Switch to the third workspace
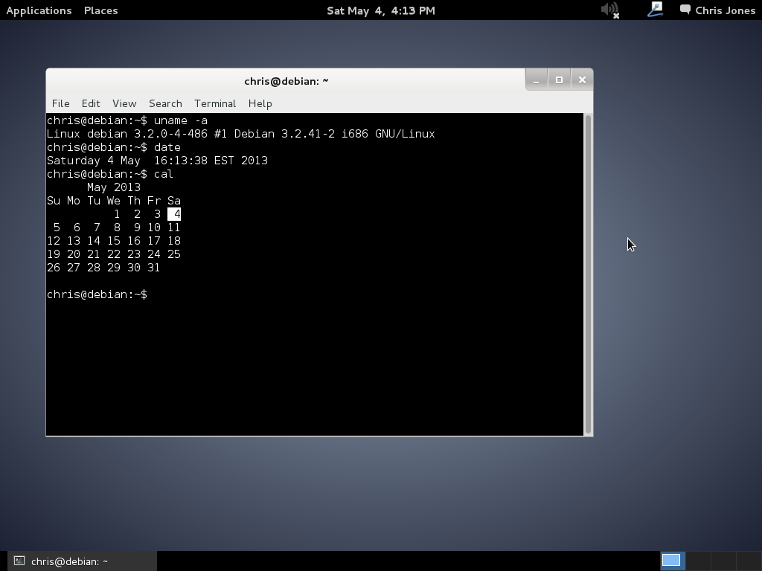This screenshot has width=762, height=571. [723, 561]
